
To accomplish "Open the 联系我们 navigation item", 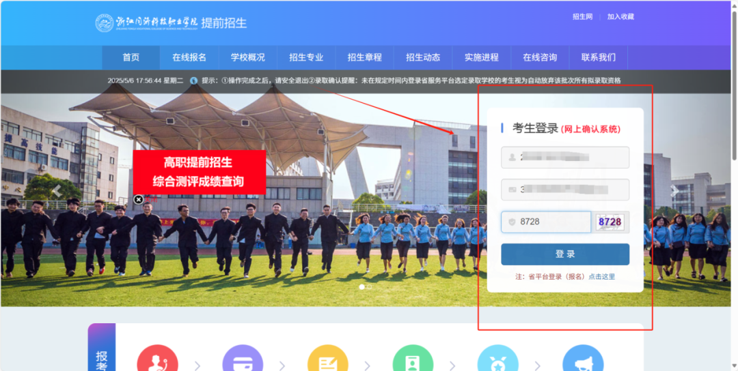I will [599, 57].
